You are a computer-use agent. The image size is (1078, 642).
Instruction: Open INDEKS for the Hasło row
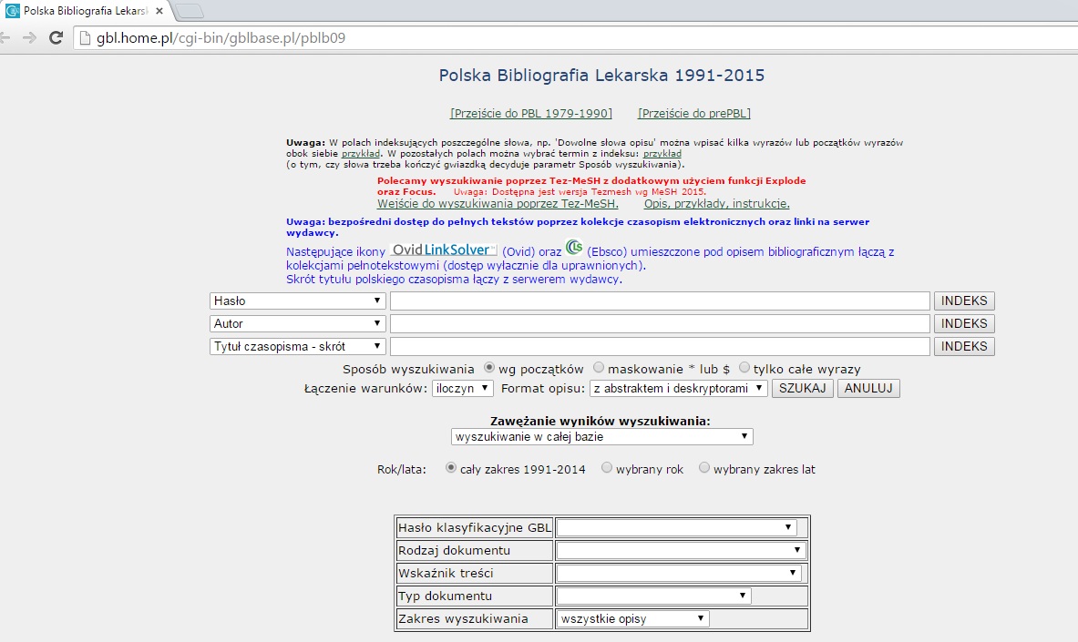[x=964, y=301]
